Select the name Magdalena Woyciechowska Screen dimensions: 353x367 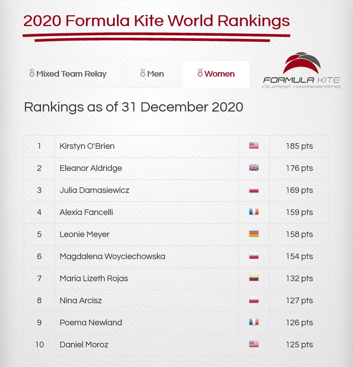click(x=112, y=256)
